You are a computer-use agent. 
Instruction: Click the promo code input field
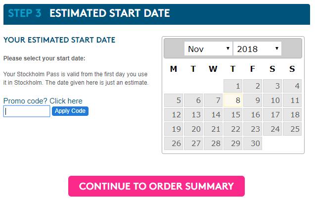pos(27,111)
